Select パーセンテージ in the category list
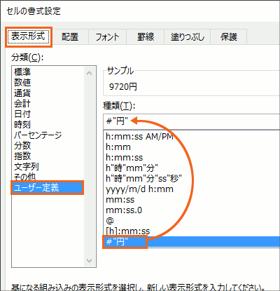 [38, 135]
